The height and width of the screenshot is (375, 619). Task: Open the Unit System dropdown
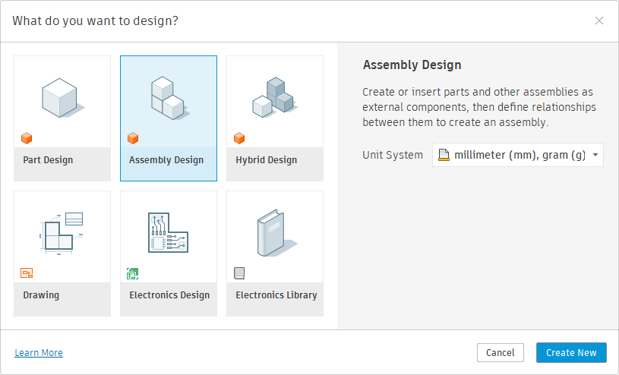(x=517, y=155)
